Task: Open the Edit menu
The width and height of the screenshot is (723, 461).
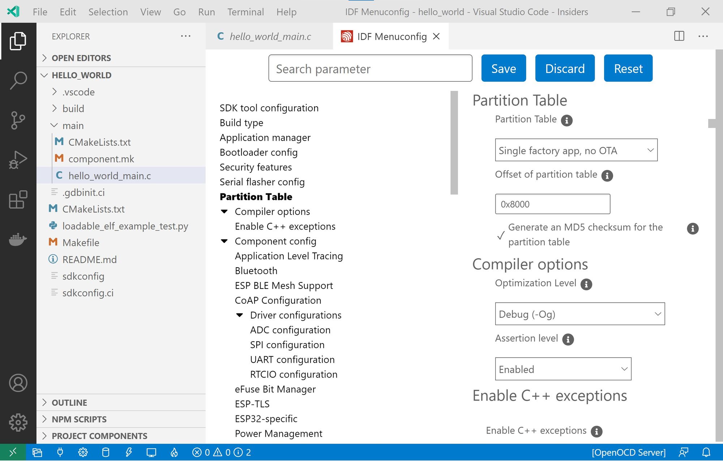Action: tap(68, 12)
